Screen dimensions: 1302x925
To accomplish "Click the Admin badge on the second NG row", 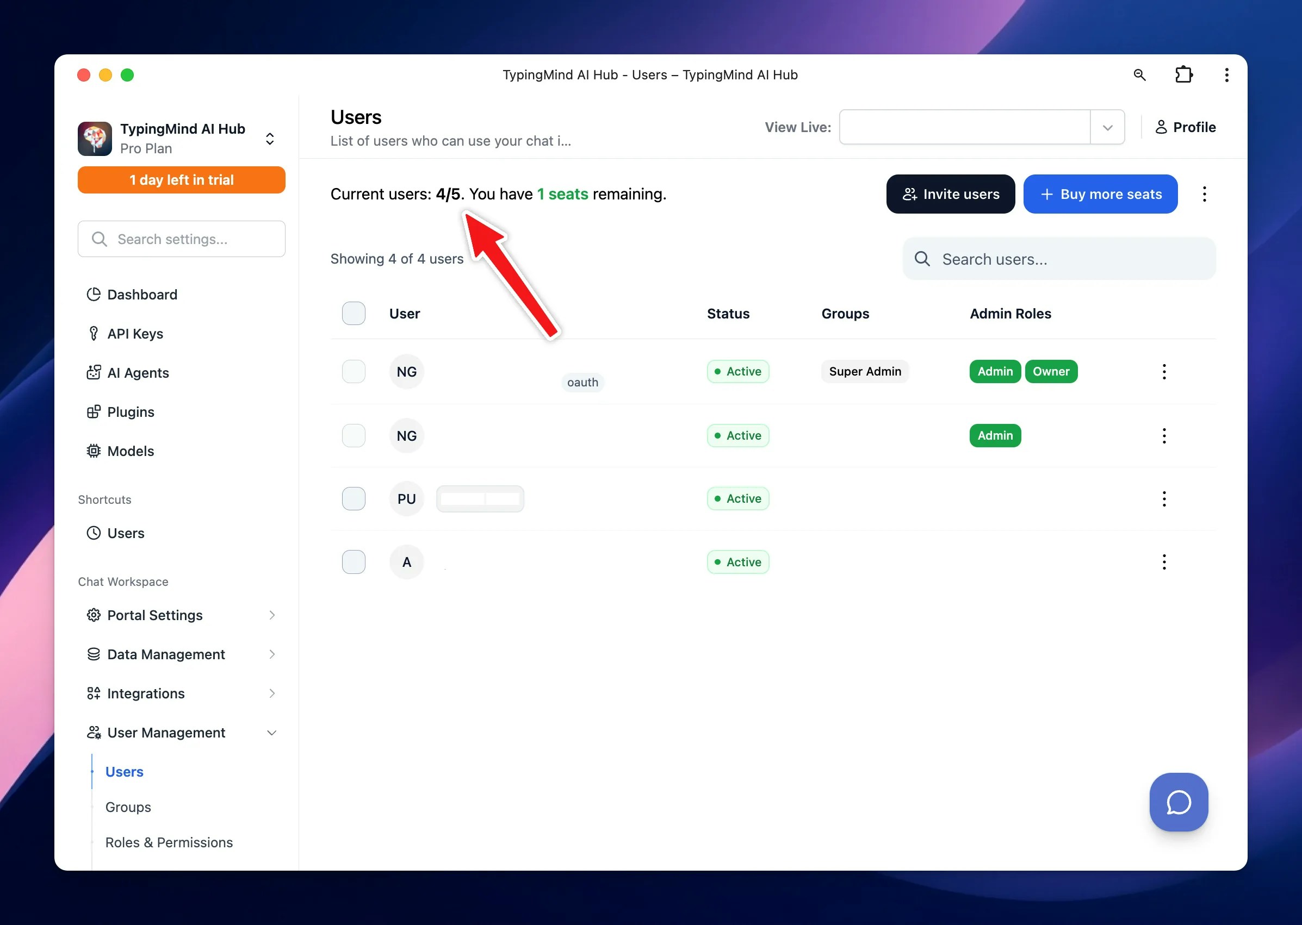I will (x=995, y=436).
